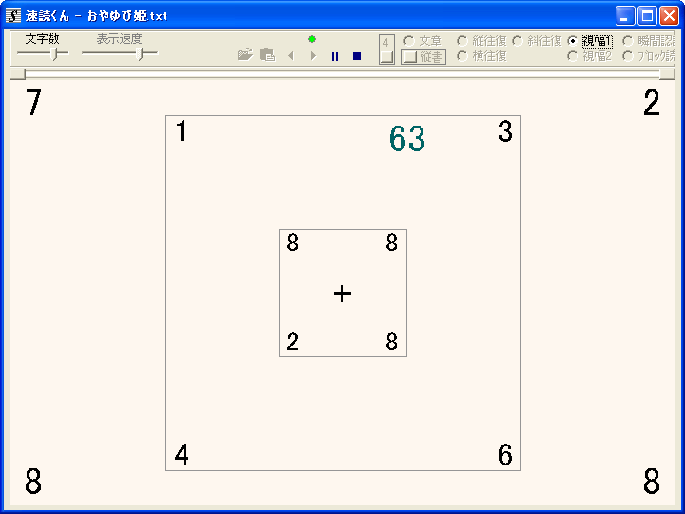Image resolution: width=685 pixels, height=514 pixels.
Task: Step back with left arrow icon
Action: click(291, 56)
